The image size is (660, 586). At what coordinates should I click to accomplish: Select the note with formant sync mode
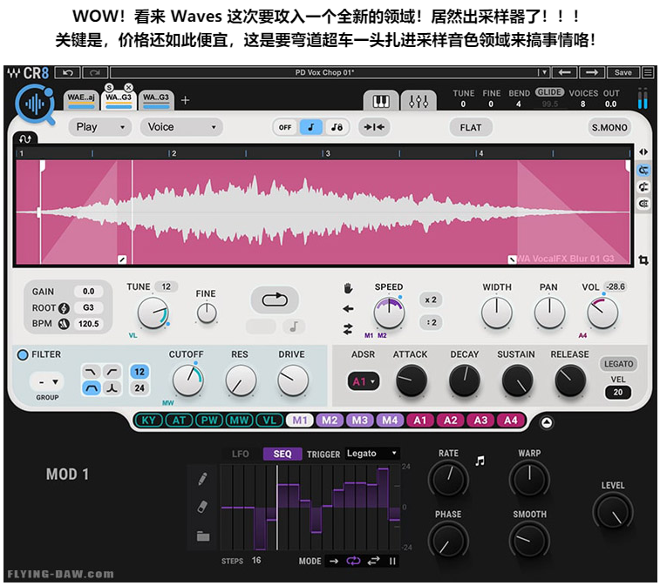[x=337, y=127]
